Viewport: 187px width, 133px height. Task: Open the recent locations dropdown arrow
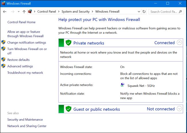[x=19, y=12]
